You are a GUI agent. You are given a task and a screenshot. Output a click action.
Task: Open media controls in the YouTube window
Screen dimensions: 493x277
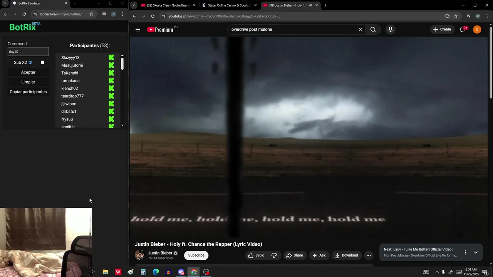(468, 16)
